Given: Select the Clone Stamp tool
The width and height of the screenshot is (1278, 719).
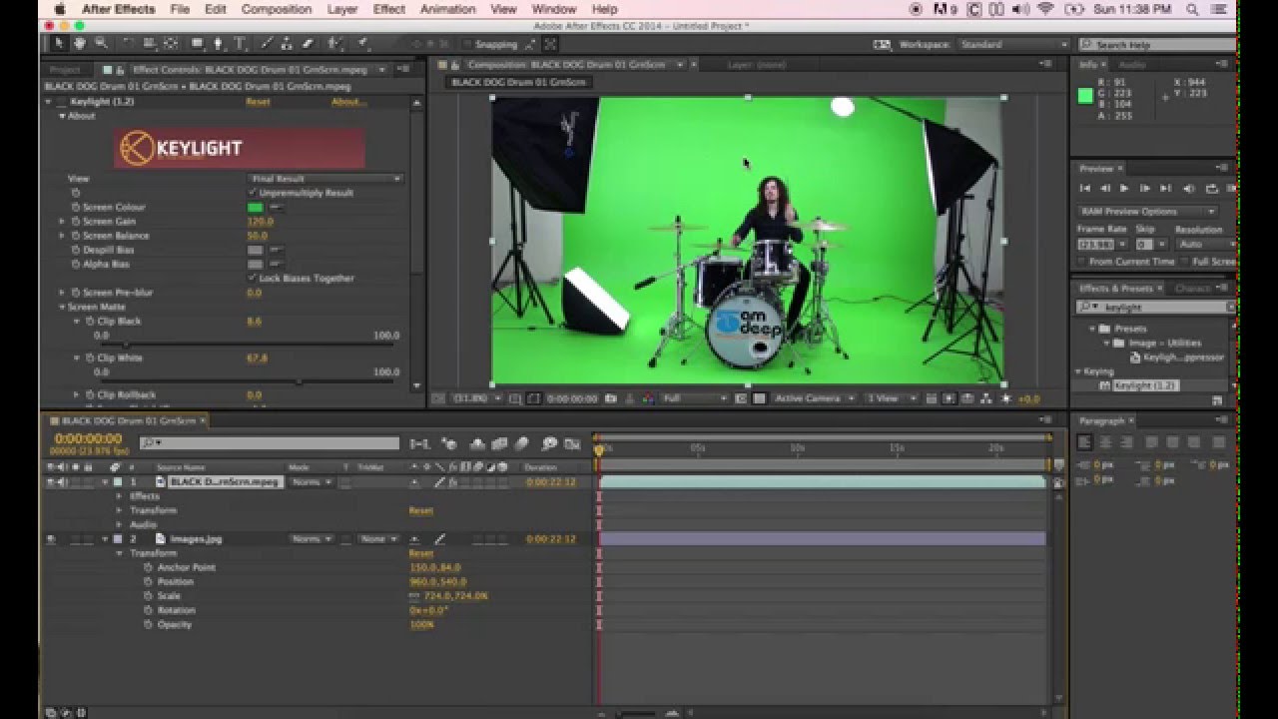Looking at the screenshot, I should coord(287,44).
